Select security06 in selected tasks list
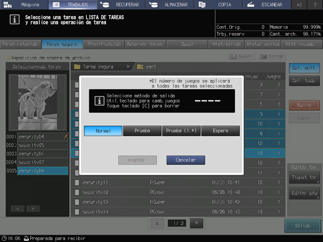Viewport: 323px width, 242px height. [42, 153]
